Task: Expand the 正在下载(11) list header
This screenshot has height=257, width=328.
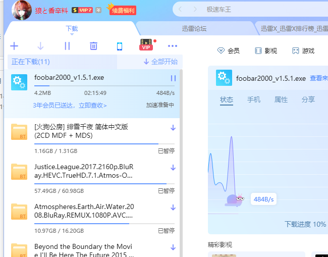Action: [x=31, y=62]
